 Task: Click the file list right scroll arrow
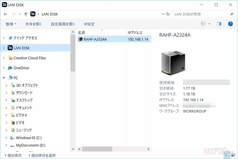148,149
